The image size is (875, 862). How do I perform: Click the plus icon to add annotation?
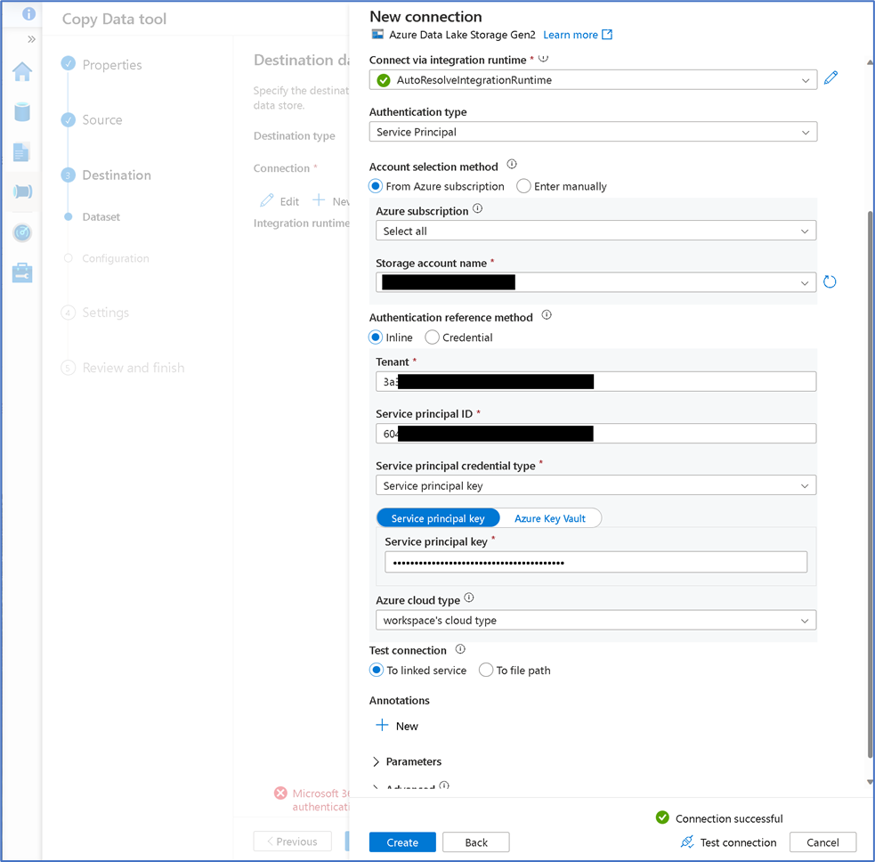[382, 725]
